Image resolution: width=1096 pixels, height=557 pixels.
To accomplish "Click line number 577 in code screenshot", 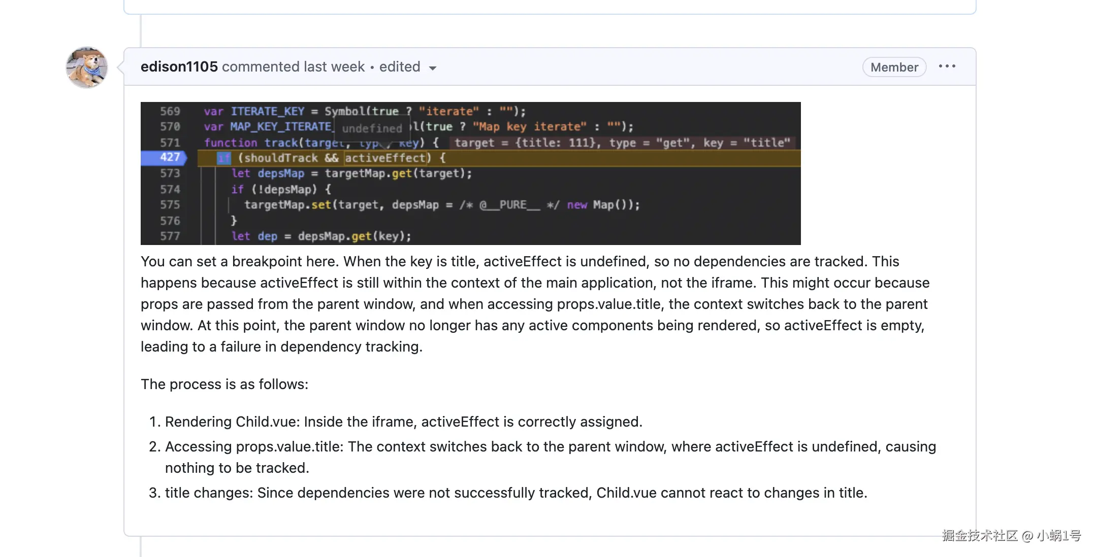I will point(170,236).
